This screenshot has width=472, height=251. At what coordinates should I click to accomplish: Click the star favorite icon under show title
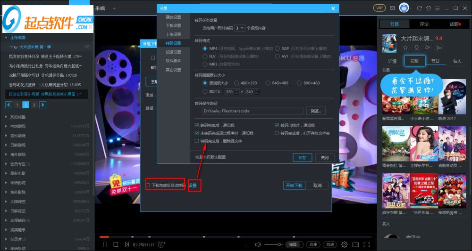coord(405,48)
